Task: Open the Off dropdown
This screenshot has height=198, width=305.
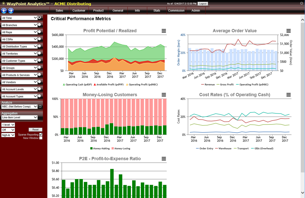Action: (8, 130)
